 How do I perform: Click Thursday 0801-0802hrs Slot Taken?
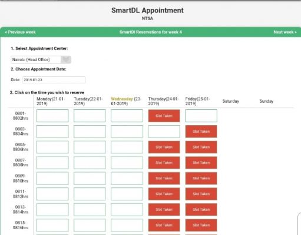coord(164,116)
